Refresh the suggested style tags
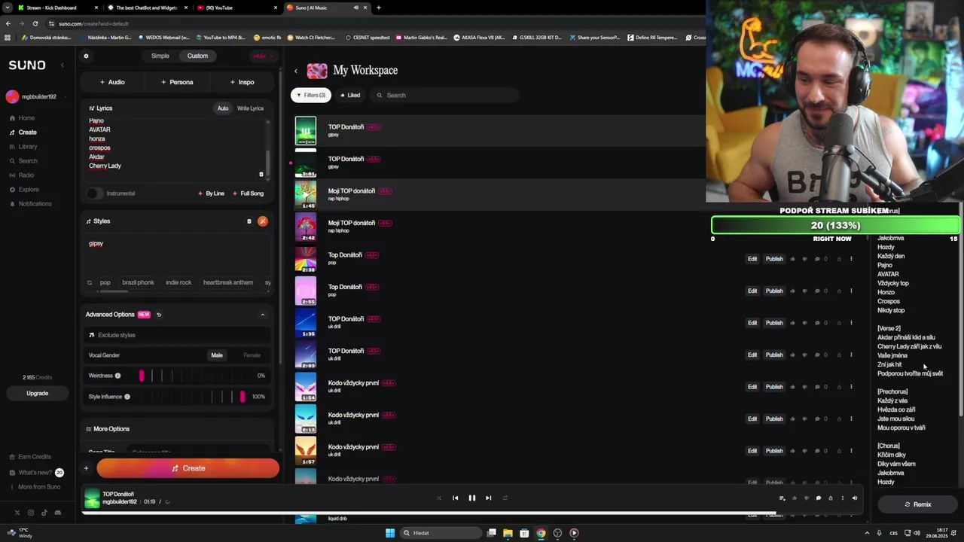Image resolution: width=964 pixels, height=542 pixels. (x=90, y=283)
